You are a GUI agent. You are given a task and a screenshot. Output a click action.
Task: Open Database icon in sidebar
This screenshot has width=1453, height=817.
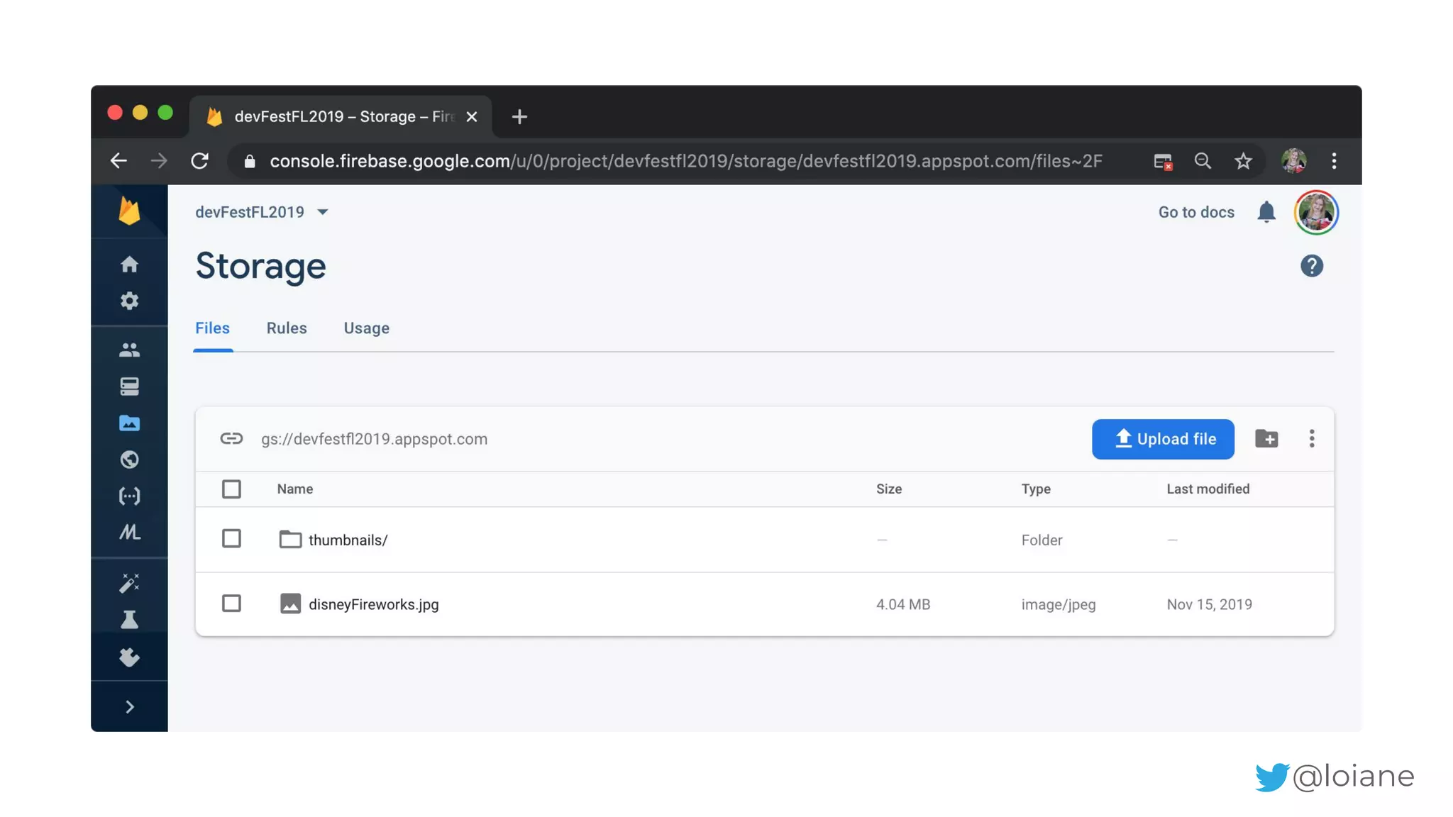tap(129, 387)
